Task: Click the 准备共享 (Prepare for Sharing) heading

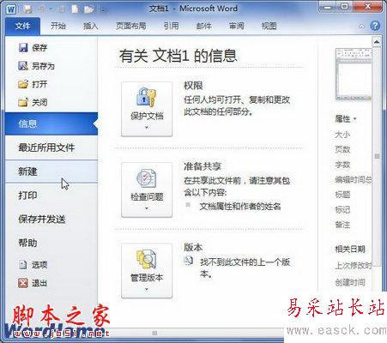Action: point(203,166)
